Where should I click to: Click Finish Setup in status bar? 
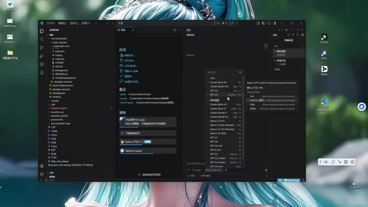tap(292, 180)
